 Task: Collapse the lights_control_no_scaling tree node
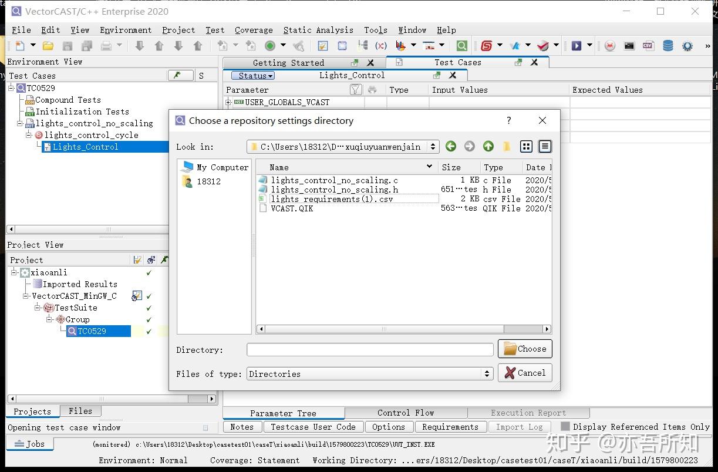point(21,123)
